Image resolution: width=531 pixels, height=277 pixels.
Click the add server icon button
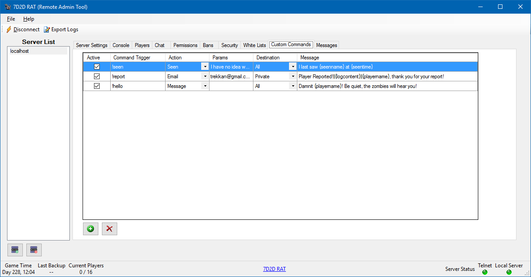coord(15,250)
